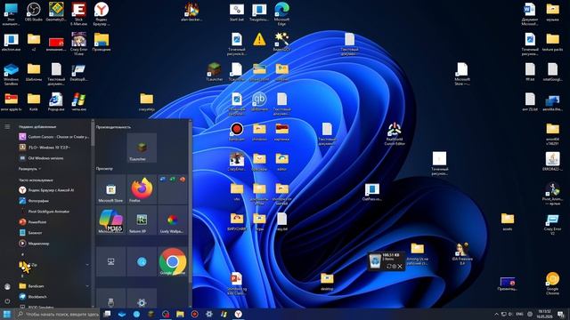Open the TLauncher tile in Start menu
This screenshot has width=570, height=320.
click(142, 148)
